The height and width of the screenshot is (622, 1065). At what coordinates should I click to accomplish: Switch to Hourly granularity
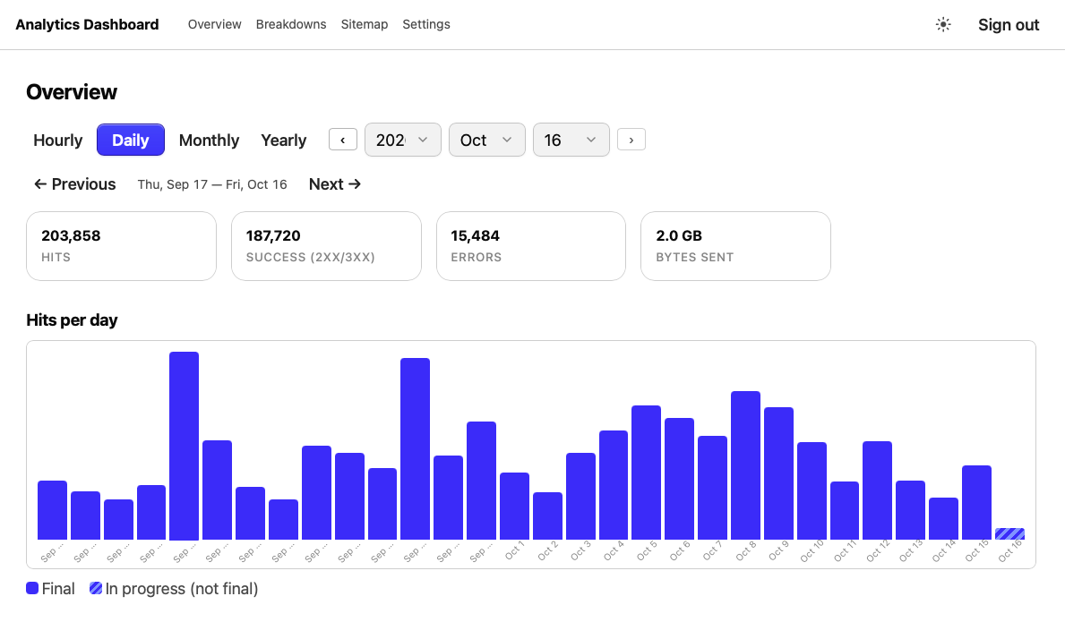(57, 140)
